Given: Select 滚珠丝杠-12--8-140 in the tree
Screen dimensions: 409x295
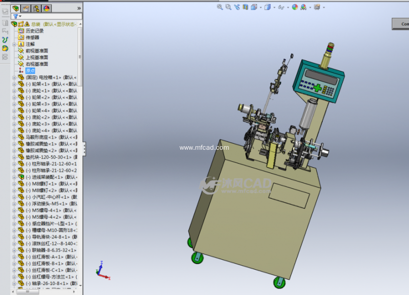Looking at the screenshot, I should click(x=51, y=244).
